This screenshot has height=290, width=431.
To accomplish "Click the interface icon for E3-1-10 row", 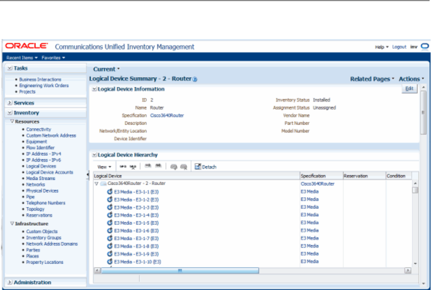I will tap(110, 261).
